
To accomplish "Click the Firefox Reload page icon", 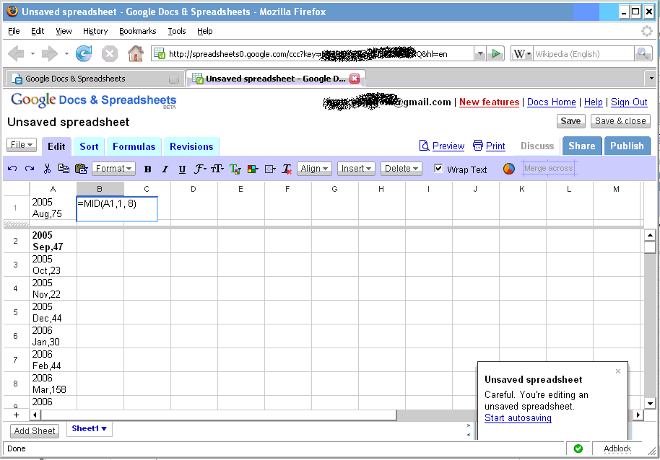I will 84,53.
